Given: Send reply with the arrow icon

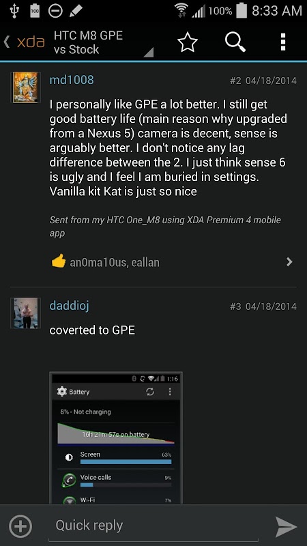Looking at the screenshot, I should [286, 527].
